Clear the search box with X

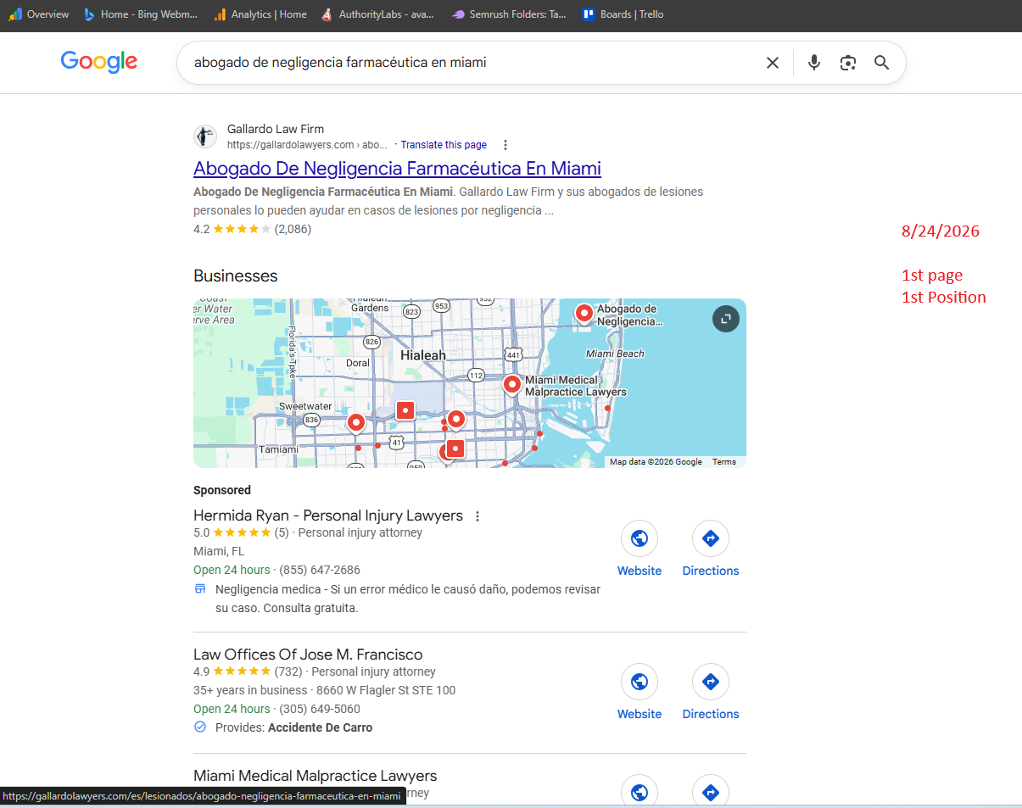(773, 63)
